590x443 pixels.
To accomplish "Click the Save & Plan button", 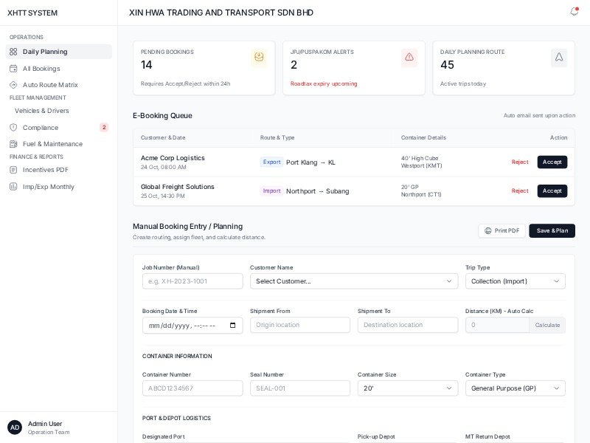I will [552, 231].
